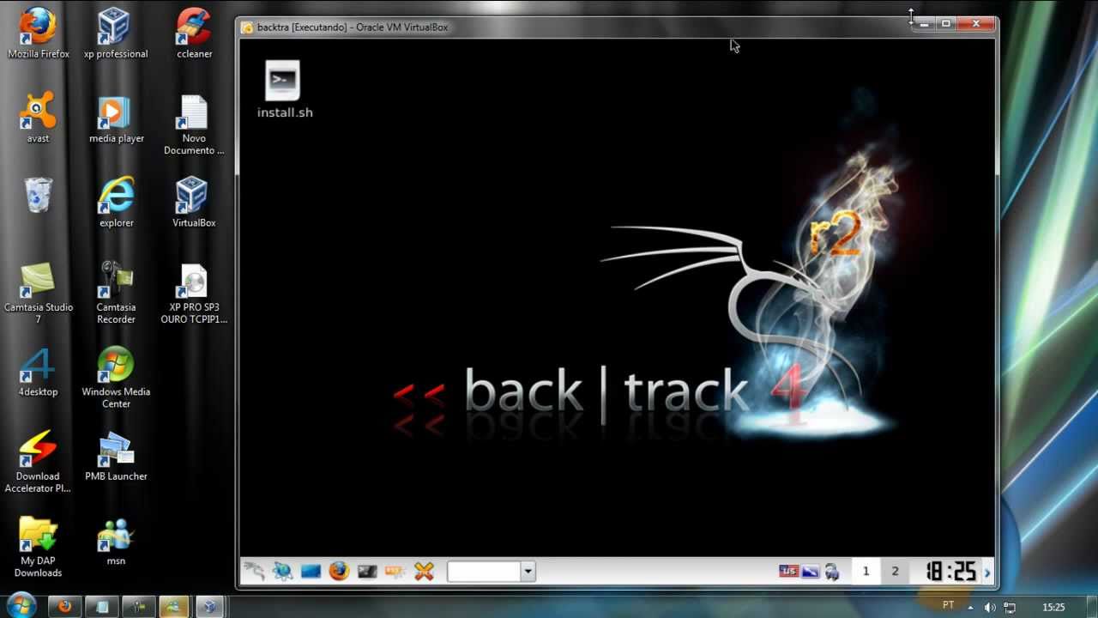Click the Windows network tray icon
Image resolution: width=1098 pixels, height=618 pixels.
coord(1010,607)
